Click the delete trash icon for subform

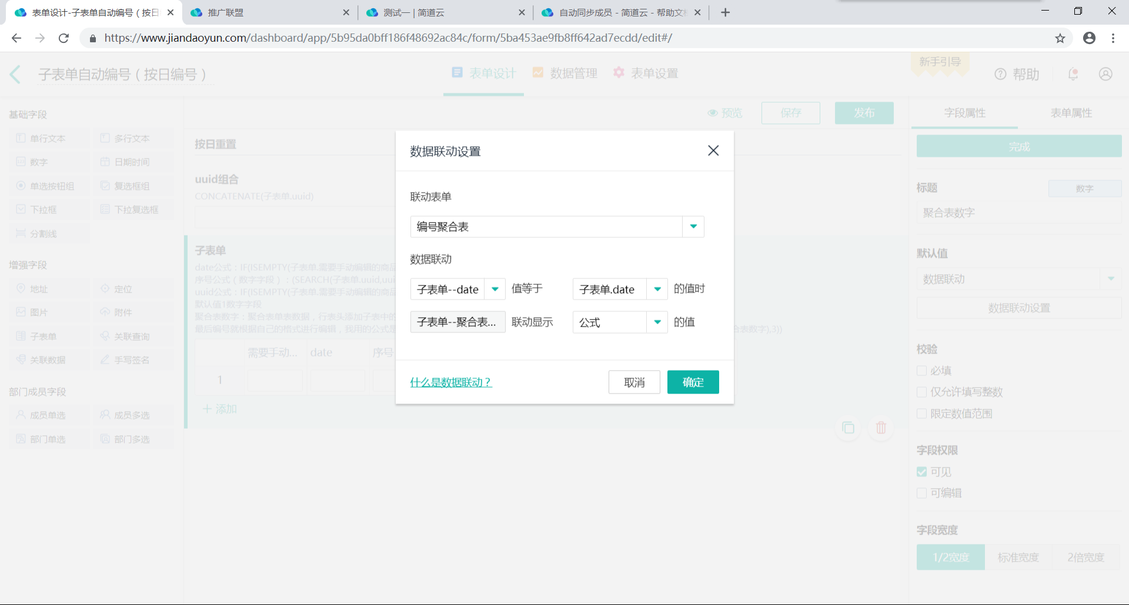coord(880,428)
